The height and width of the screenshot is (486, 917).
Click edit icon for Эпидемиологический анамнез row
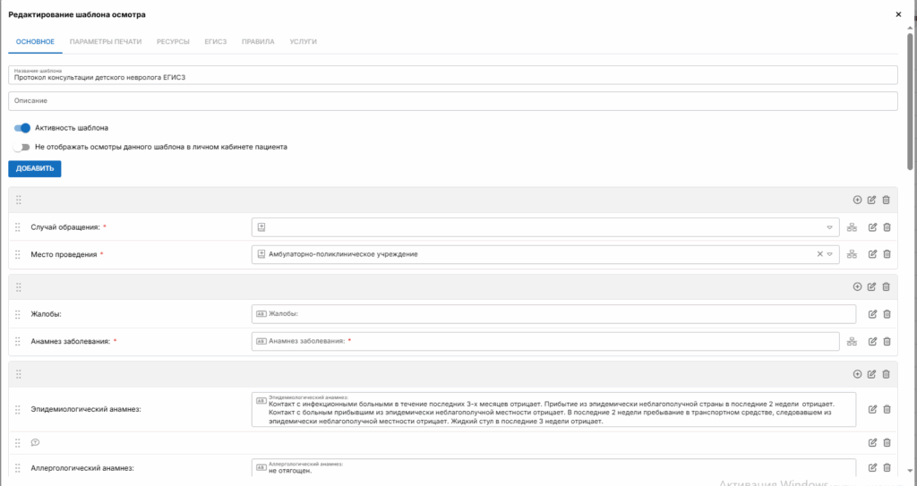871,409
